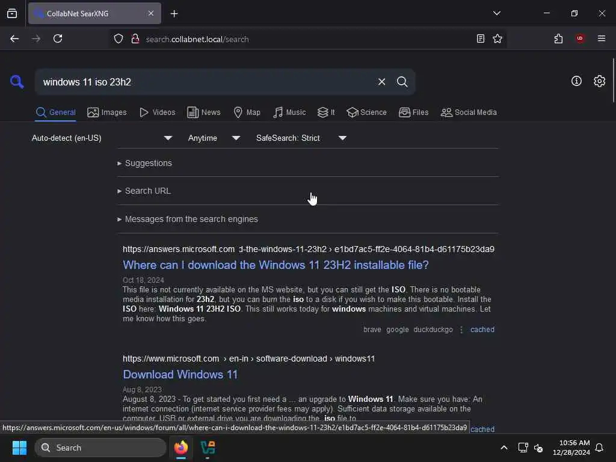Reload the page
Viewport: 616px width, 462px height.
[58, 38]
